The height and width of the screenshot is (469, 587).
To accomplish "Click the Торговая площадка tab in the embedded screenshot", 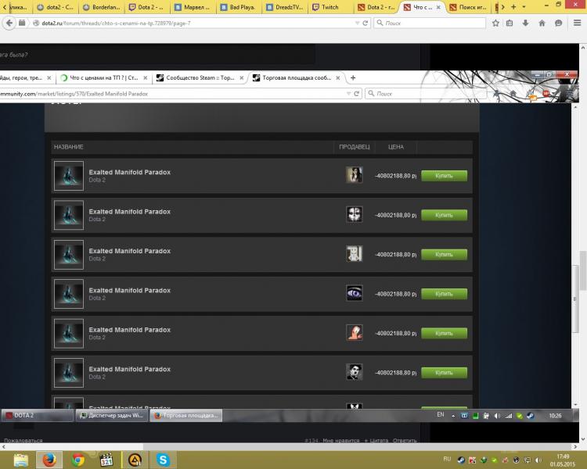I will (x=297, y=78).
